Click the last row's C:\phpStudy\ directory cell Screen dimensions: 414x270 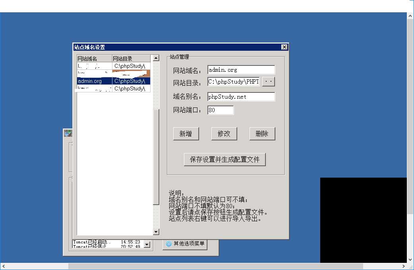coord(131,88)
